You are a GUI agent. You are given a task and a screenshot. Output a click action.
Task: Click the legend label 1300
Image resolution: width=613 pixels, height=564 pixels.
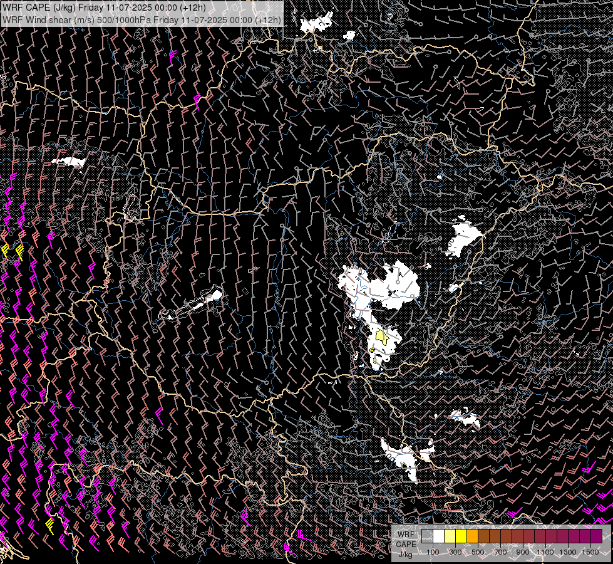coord(568,552)
